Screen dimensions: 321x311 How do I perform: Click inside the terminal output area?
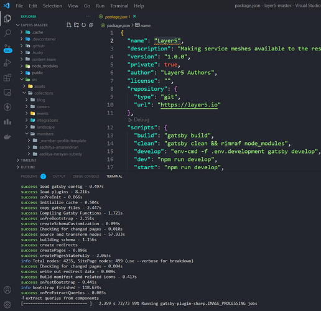(168, 244)
